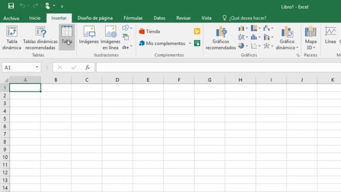Insert a column or bar chart
341x192 pixels.
point(243,28)
